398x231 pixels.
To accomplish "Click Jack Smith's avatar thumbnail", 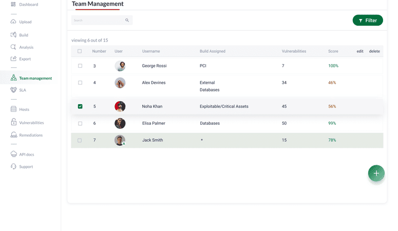I will [x=120, y=140].
